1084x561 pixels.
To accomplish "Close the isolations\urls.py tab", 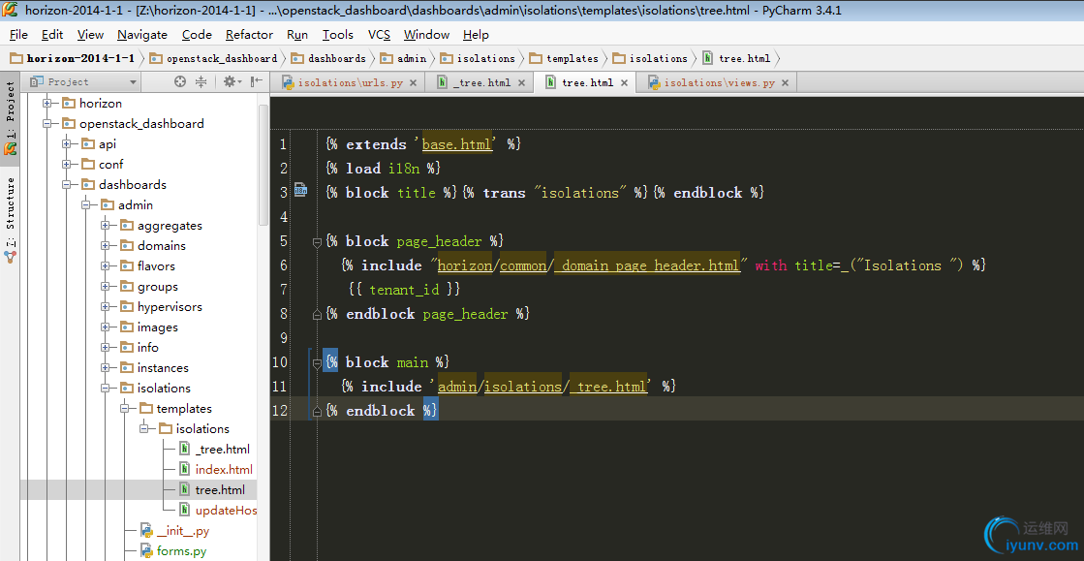I will pos(413,83).
